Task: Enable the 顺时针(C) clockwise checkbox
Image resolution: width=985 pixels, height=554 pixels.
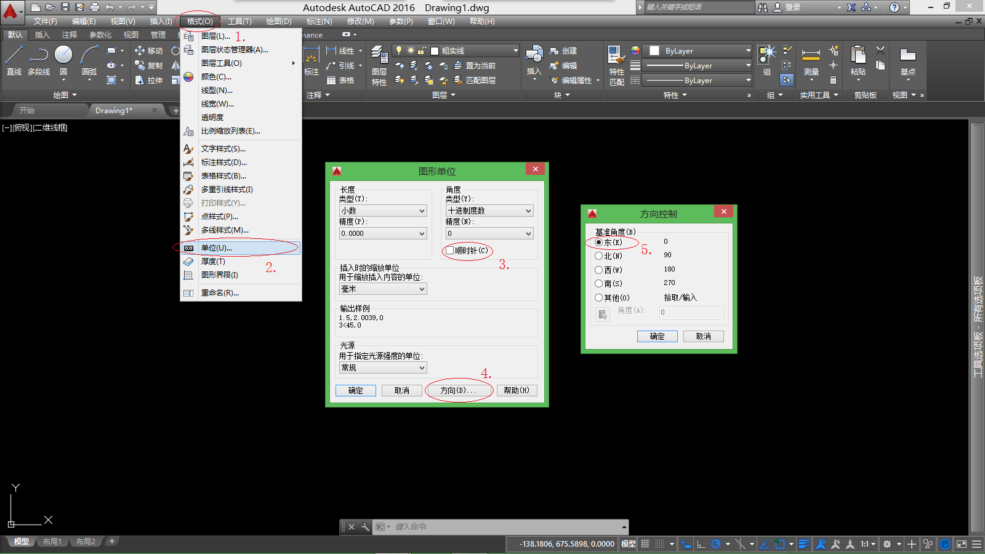Action: click(x=450, y=251)
